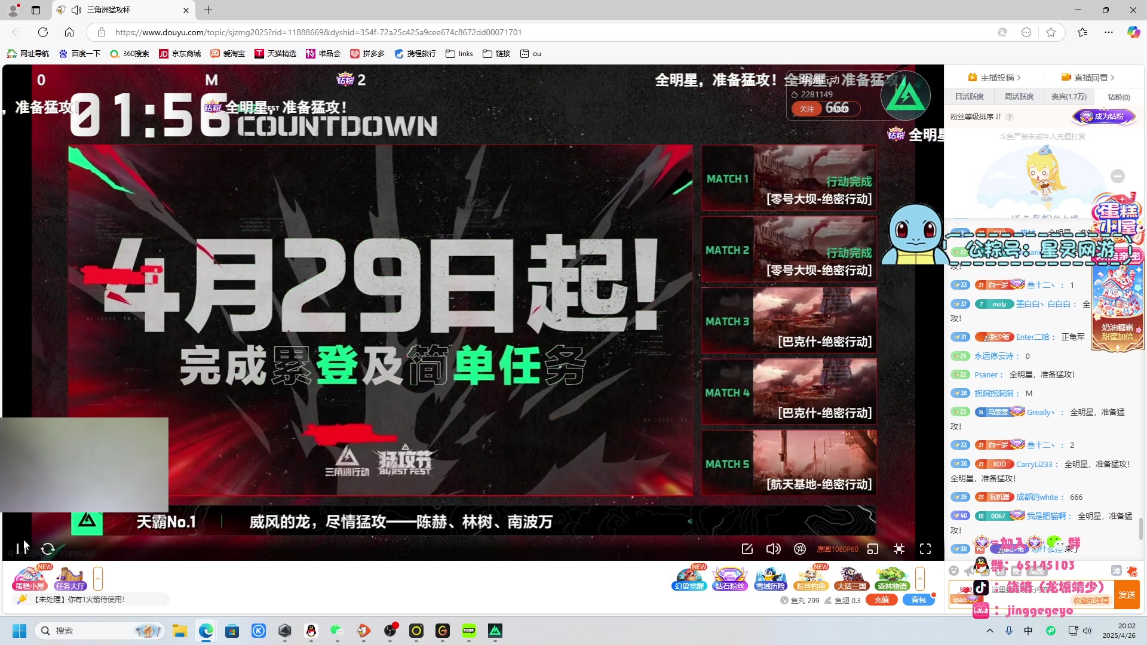The image size is (1147, 645).
Task: Open the 背包 backpack button
Action: pos(918,600)
